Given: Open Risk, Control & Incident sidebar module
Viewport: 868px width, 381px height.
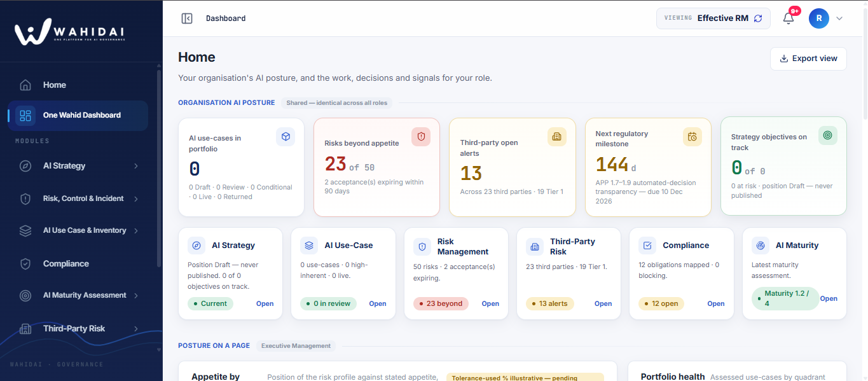Looking at the screenshot, I should click(78, 199).
